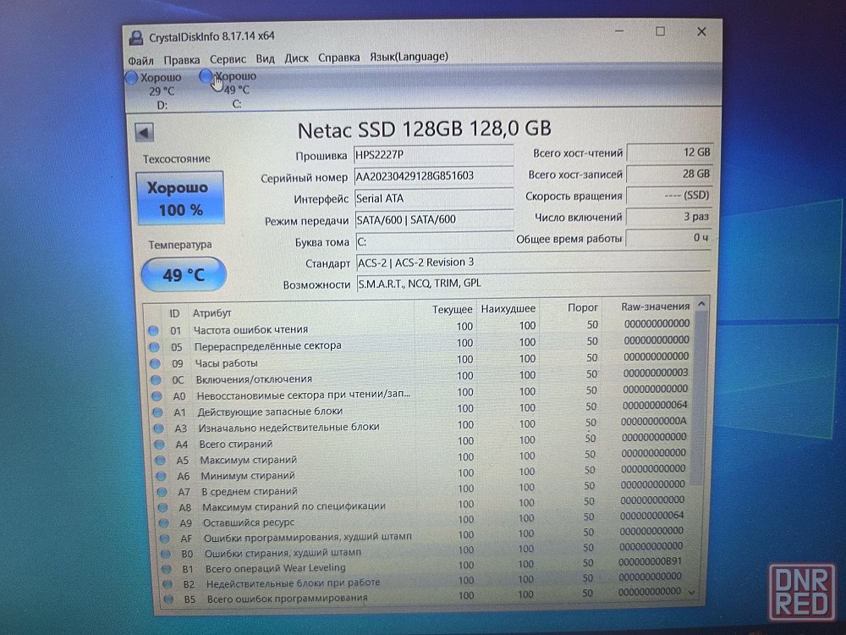
Task: Click the Серийный номер field
Action: tap(434, 176)
